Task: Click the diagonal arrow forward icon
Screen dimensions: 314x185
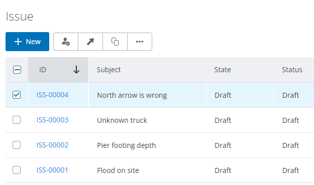Action: pos(90,42)
